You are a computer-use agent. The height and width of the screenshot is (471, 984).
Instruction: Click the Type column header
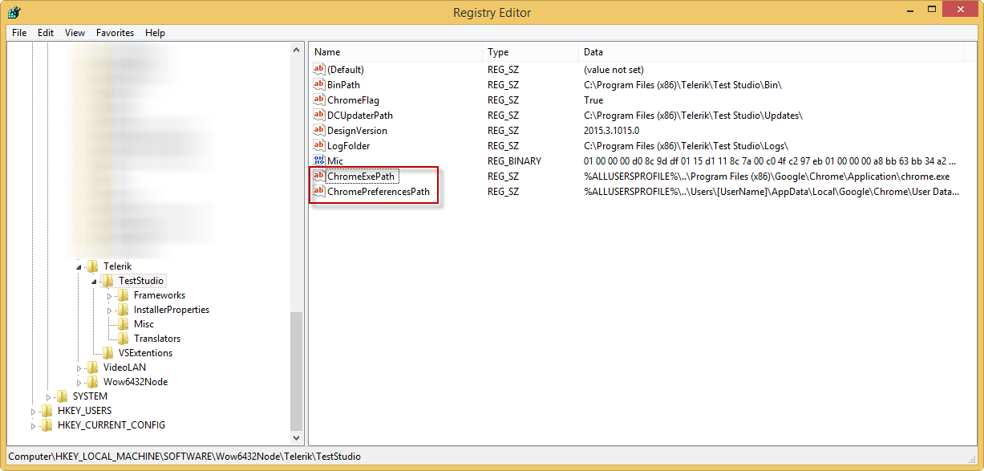click(531, 52)
